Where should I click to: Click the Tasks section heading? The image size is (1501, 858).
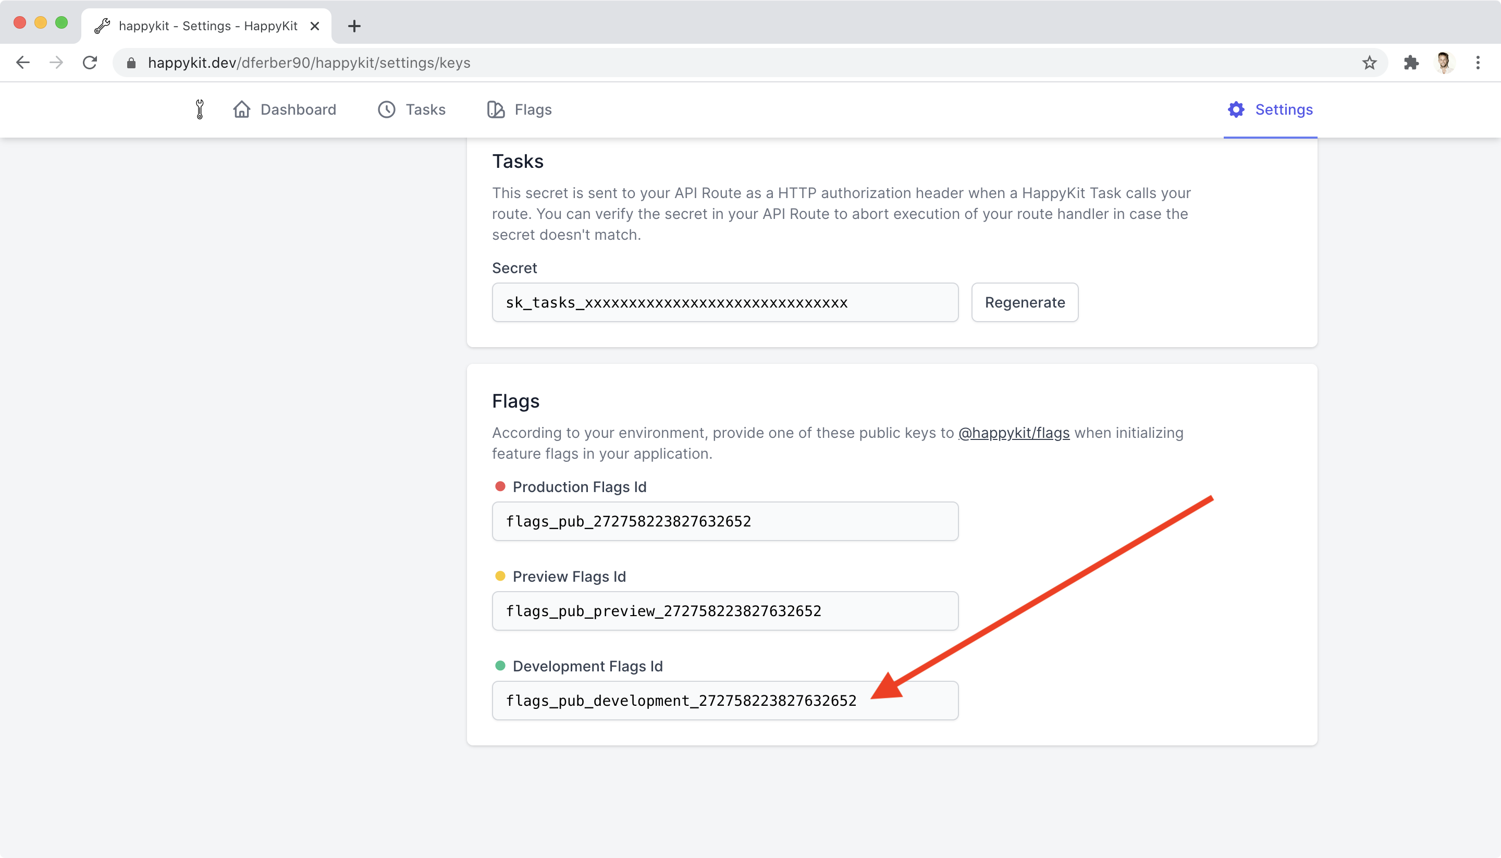[x=518, y=162]
